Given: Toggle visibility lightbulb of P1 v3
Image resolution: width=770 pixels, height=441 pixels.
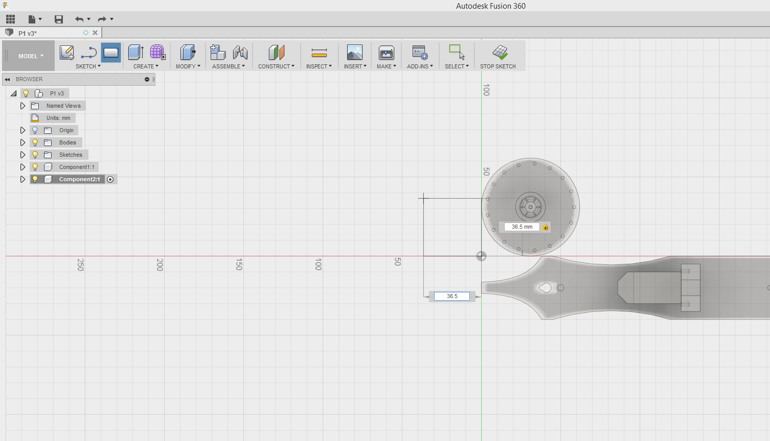Looking at the screenshot, I should tap(26, 93).
